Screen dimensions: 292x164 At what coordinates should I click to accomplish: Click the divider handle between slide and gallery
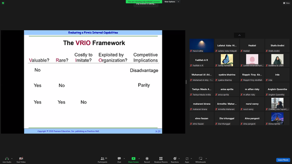186,82
